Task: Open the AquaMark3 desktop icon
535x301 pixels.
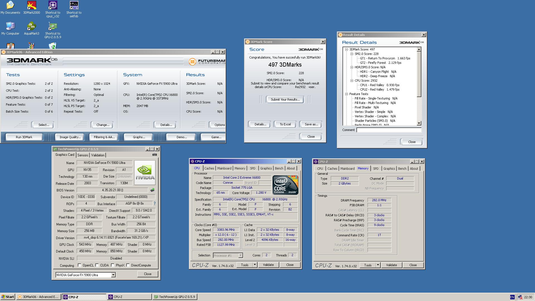Action: point(31,28)
